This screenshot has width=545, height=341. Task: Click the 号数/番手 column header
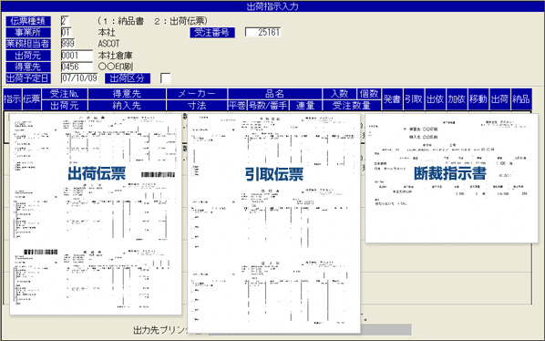point(268,106)
